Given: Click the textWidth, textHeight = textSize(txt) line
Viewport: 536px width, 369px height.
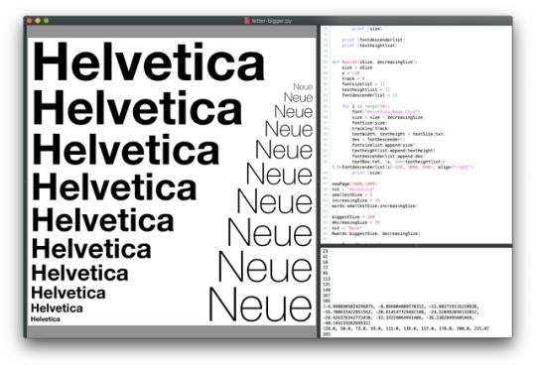Looking at the screenshot, I should point(399,134).
